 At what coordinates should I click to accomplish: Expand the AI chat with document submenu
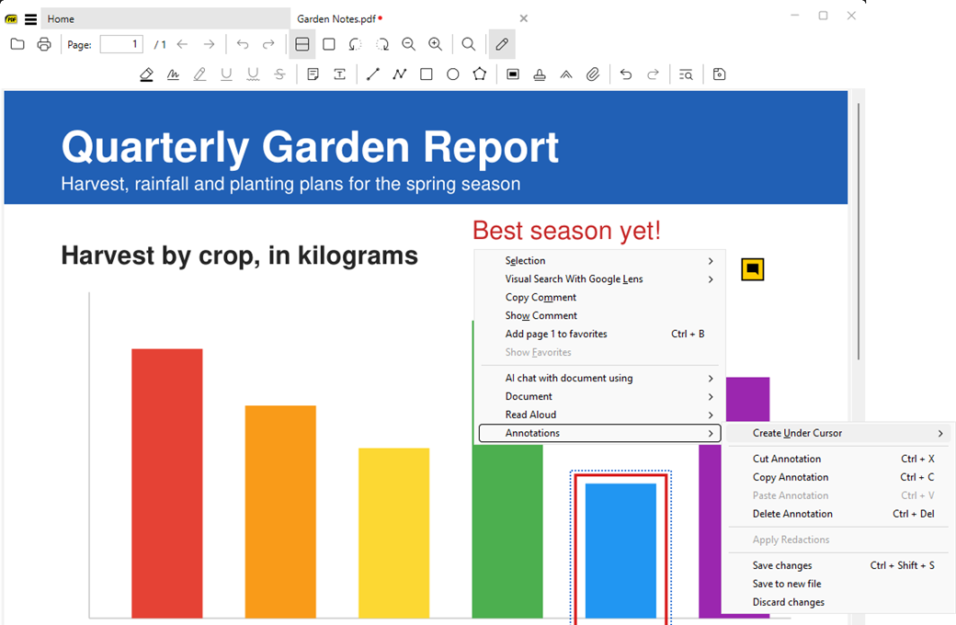tap(600, 378)
